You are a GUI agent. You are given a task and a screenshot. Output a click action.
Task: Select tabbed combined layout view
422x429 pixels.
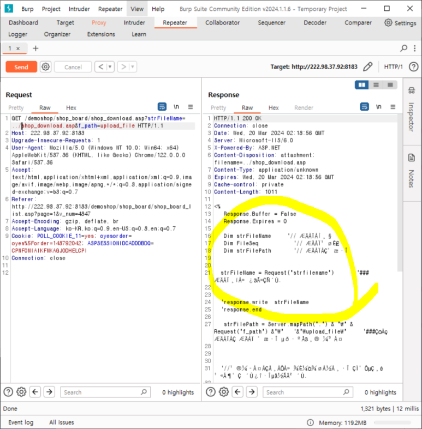(390, 85)
